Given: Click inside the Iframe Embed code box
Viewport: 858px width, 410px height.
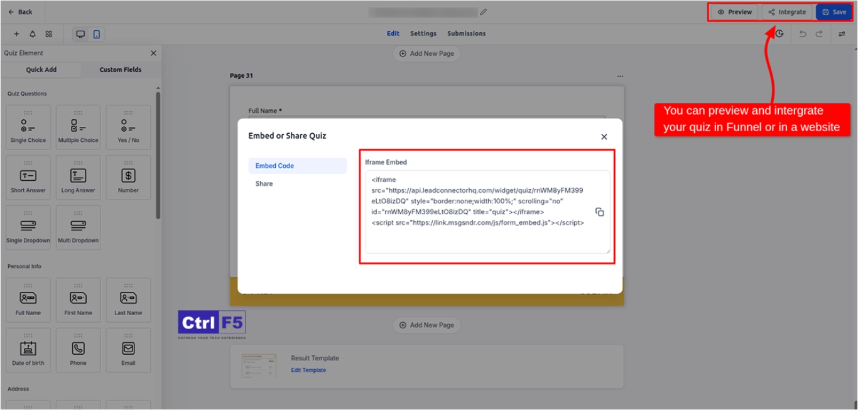Looking at the screenshot, I should (x=477, y=239).
